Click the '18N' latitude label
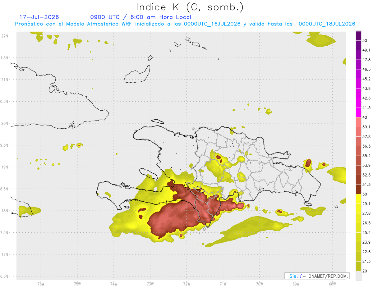This screenshot has height=288, width=373. click(x=5, y=211)
